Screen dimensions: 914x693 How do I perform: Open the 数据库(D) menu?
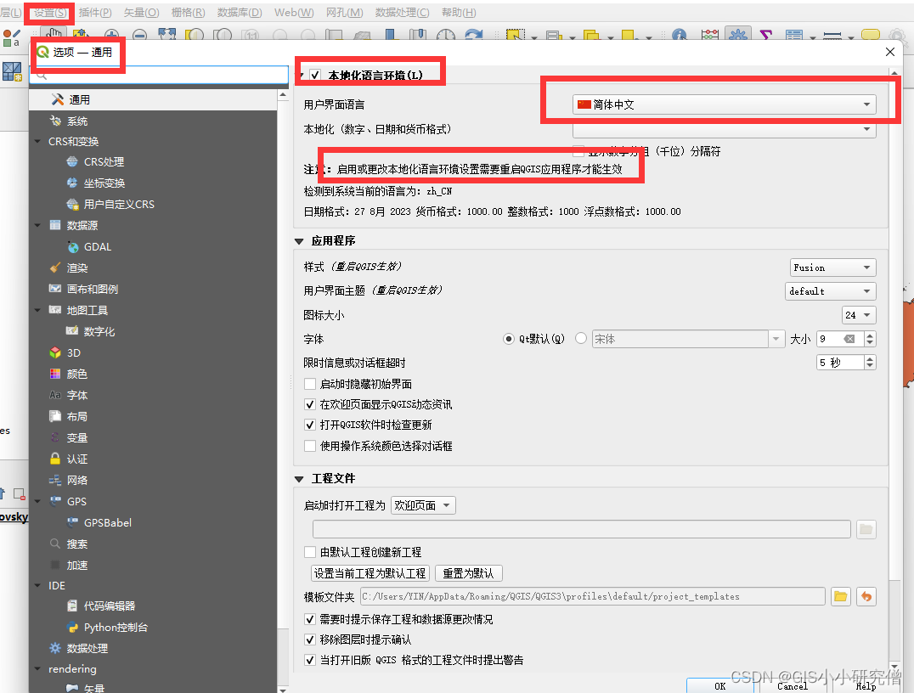point(240,12)
